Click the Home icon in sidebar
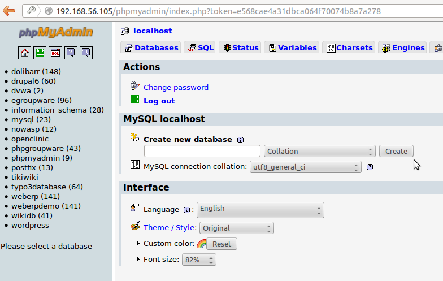 25,53
